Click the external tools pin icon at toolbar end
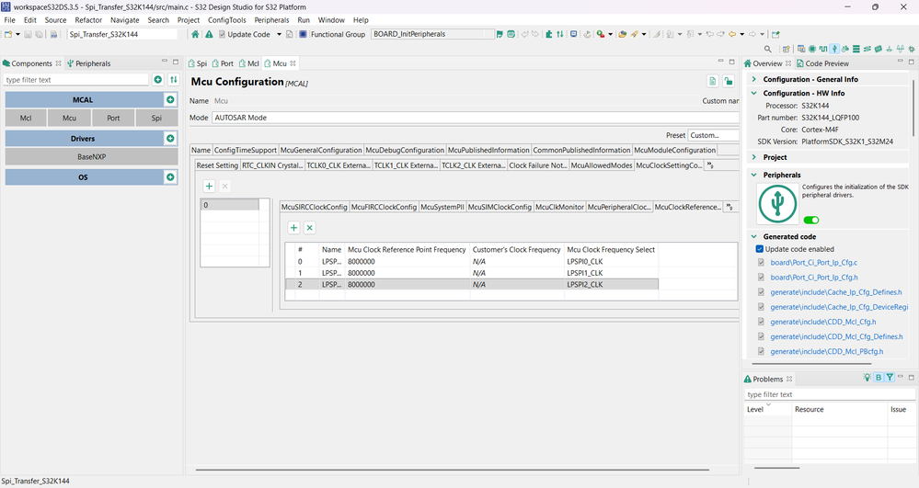This screenshot has height=488, width=919. [775, 34]
